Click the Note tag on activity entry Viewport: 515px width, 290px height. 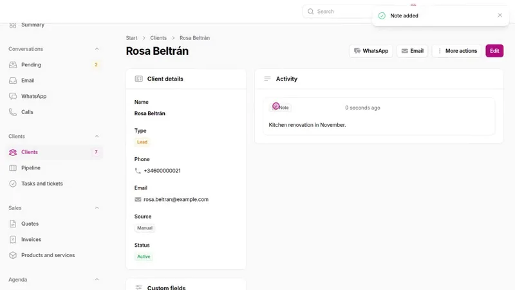pyautogui.click(x=281, y=108)
